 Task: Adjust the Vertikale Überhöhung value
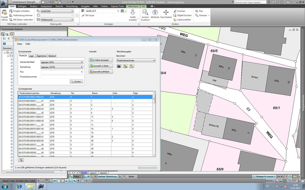[120, 176]
